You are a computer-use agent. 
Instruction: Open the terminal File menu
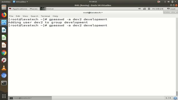tap(11, 16)
